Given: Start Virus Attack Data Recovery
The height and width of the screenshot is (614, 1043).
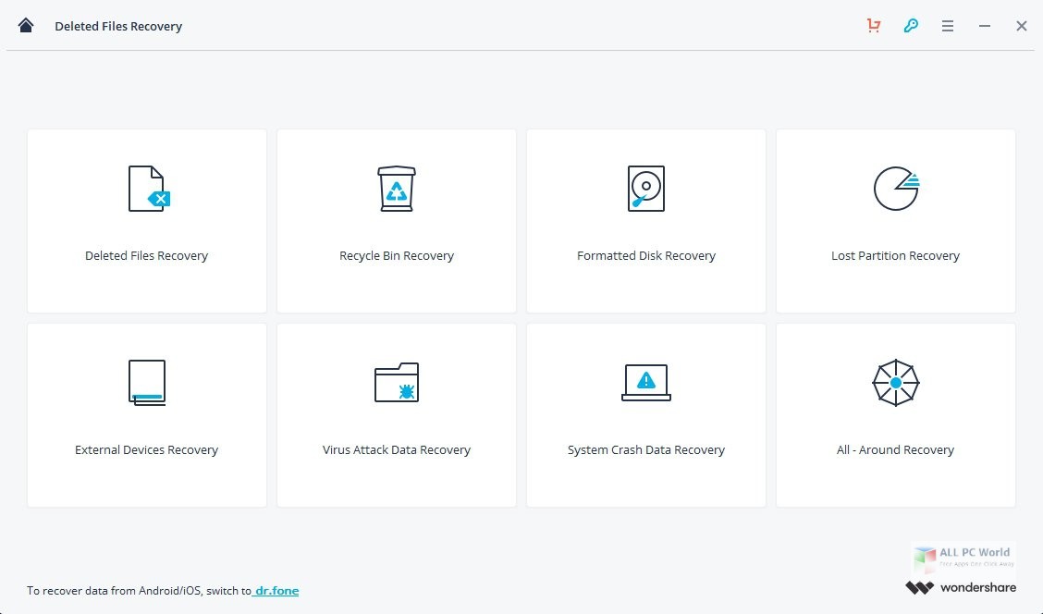Looking at the screenshot, I should [x=396, y=414].
